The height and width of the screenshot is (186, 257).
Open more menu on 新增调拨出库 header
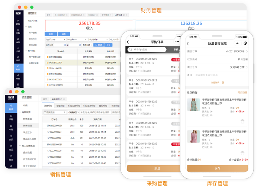click(x=238, y=43)
